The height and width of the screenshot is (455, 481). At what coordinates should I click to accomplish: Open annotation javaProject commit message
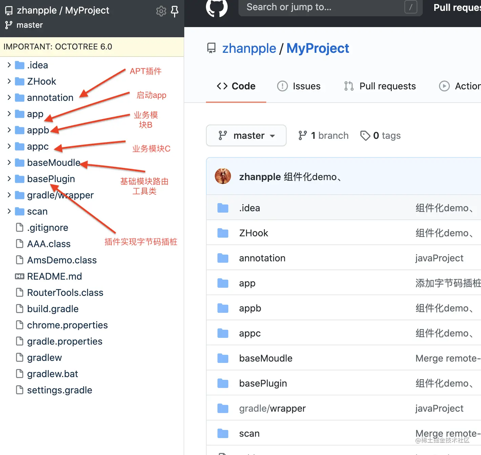[439, 258]
